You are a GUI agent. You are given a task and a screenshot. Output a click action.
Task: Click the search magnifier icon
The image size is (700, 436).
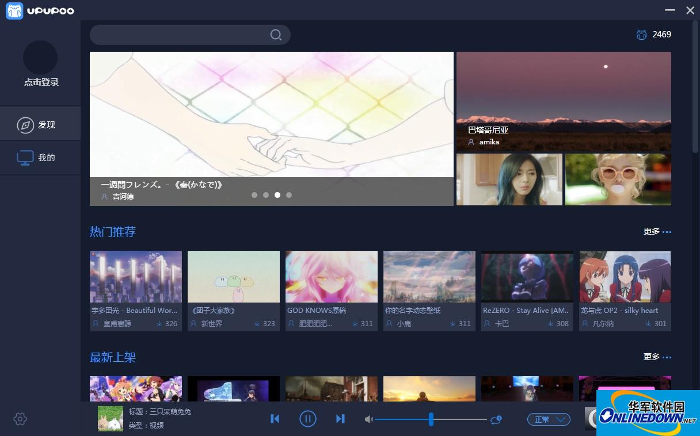click(276, 35)
